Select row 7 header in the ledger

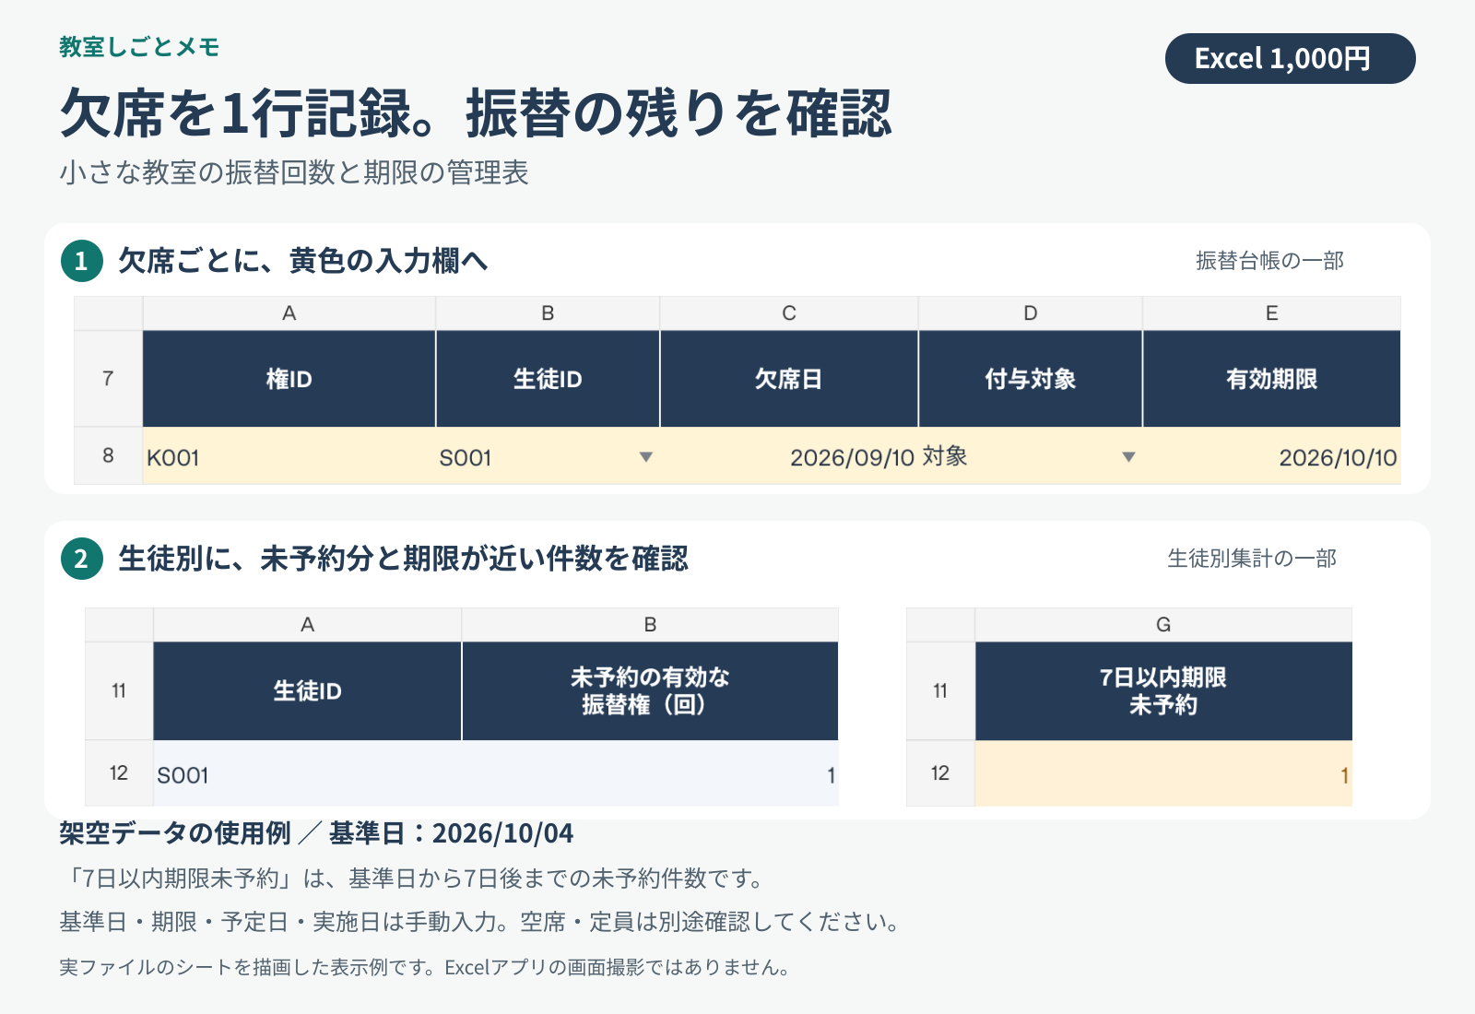coord(109,379)
